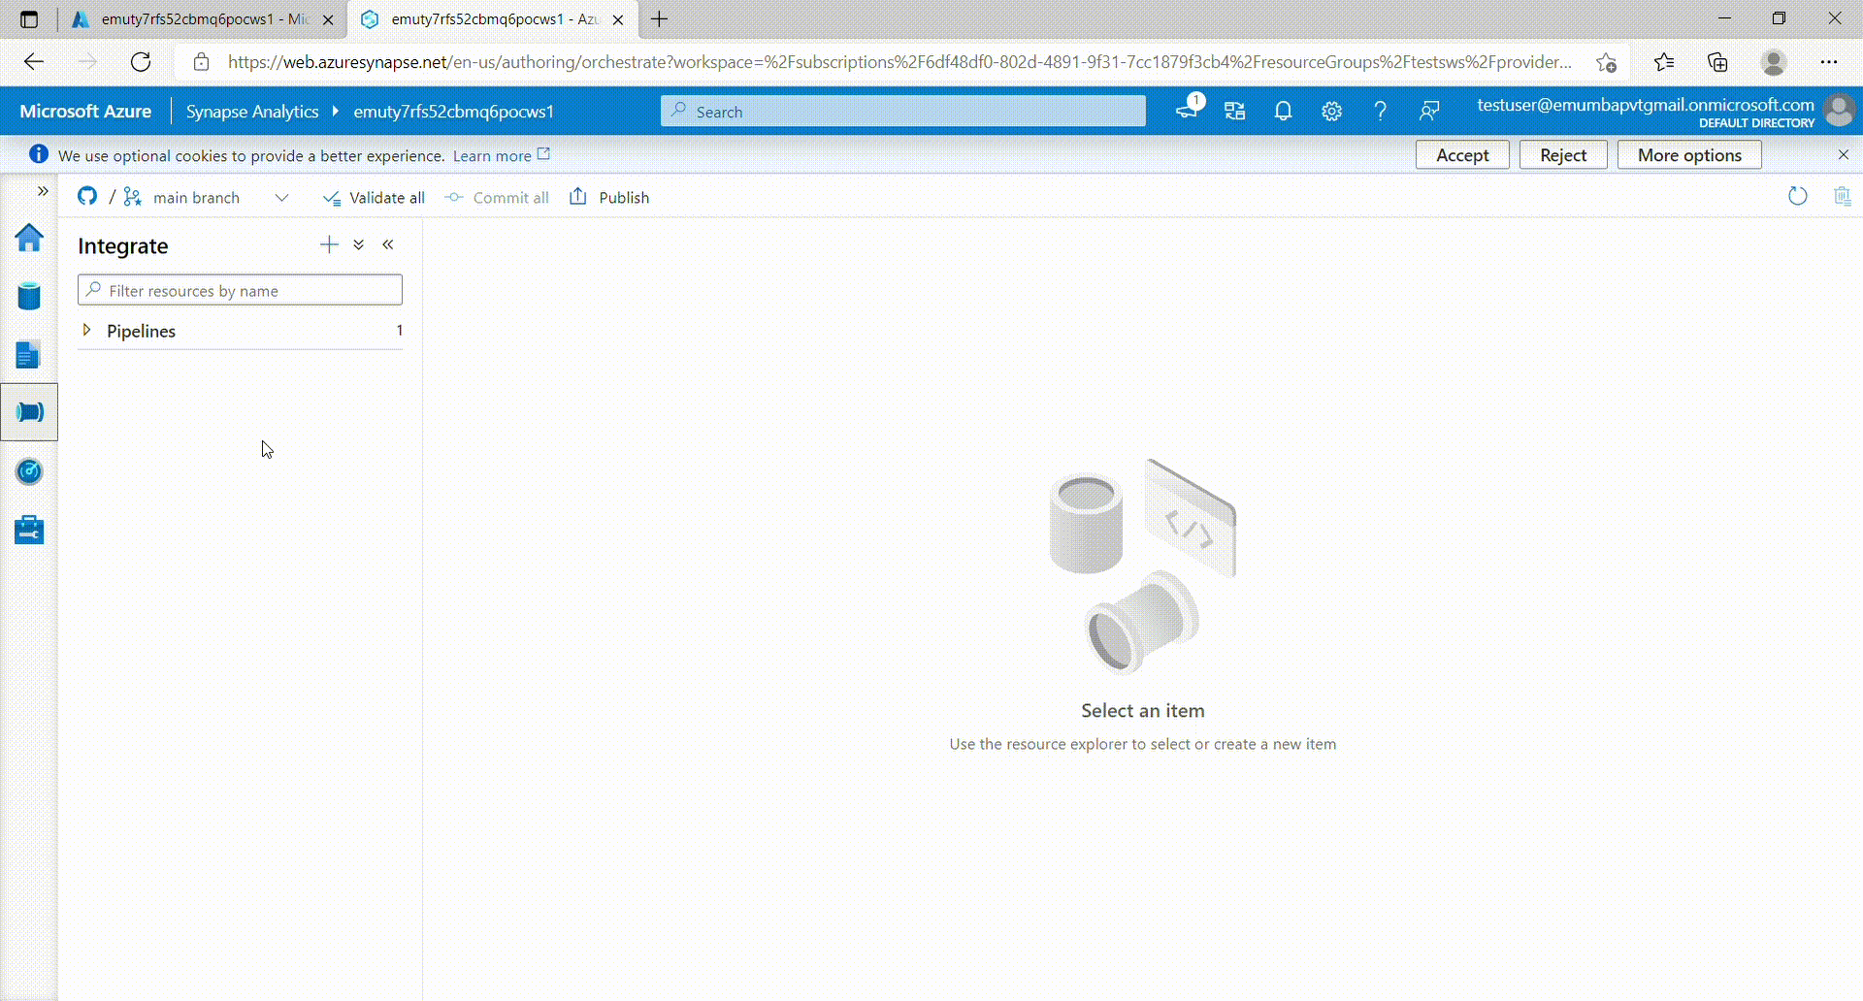Reject optional cookies
This screenshot has width=1863, height=1001.
point(1563,155)
